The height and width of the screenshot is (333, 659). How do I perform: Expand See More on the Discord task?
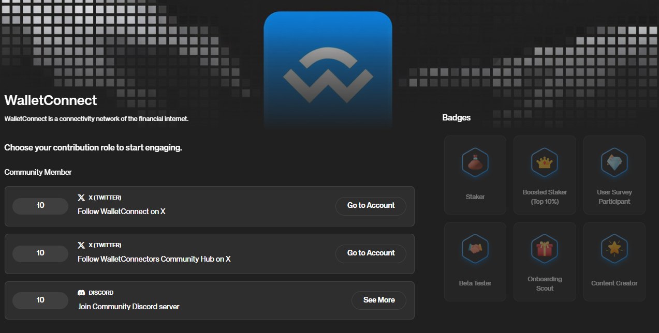click(x=379, y=300)
